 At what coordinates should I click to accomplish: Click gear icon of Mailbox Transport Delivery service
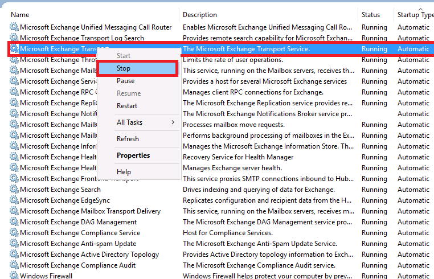tap(14, 211)
